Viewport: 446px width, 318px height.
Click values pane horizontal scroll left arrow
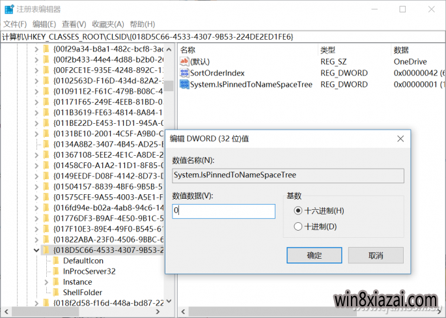coord(183,311)
